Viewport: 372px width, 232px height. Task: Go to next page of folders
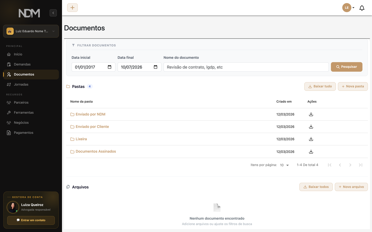(x=350, y=165)
